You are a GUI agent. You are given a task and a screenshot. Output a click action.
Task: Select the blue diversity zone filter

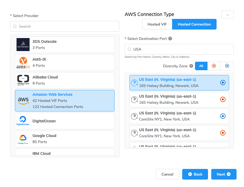coord(227,66)
